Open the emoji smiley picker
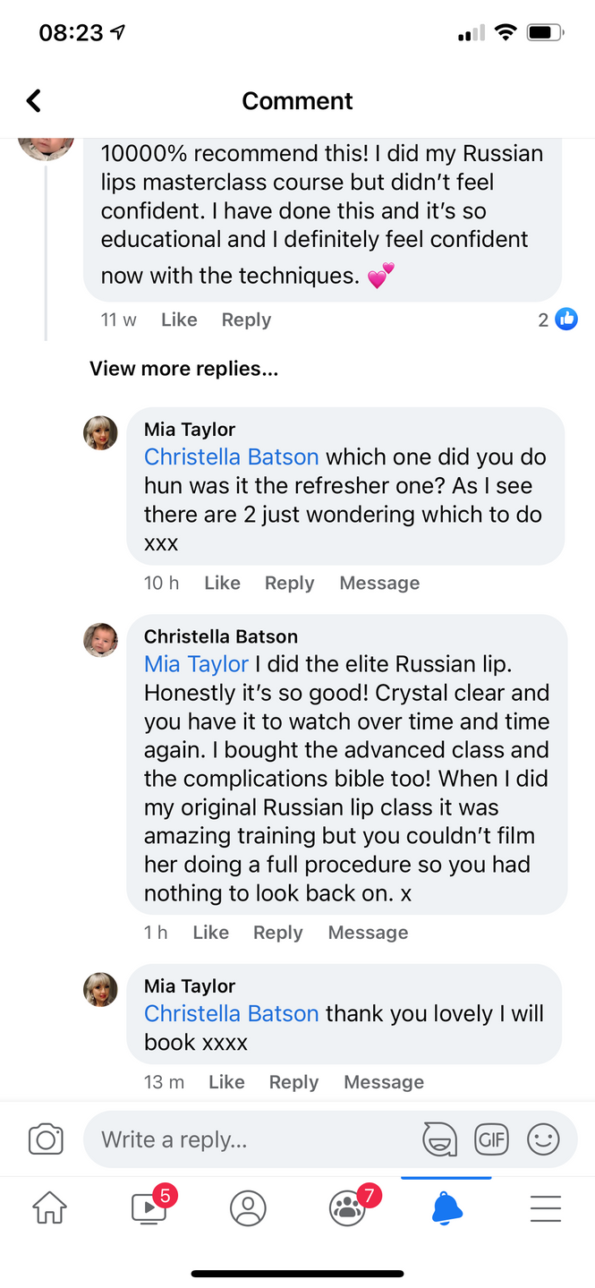This screenshot has height=1288, width=595. tap(543, 1139)
